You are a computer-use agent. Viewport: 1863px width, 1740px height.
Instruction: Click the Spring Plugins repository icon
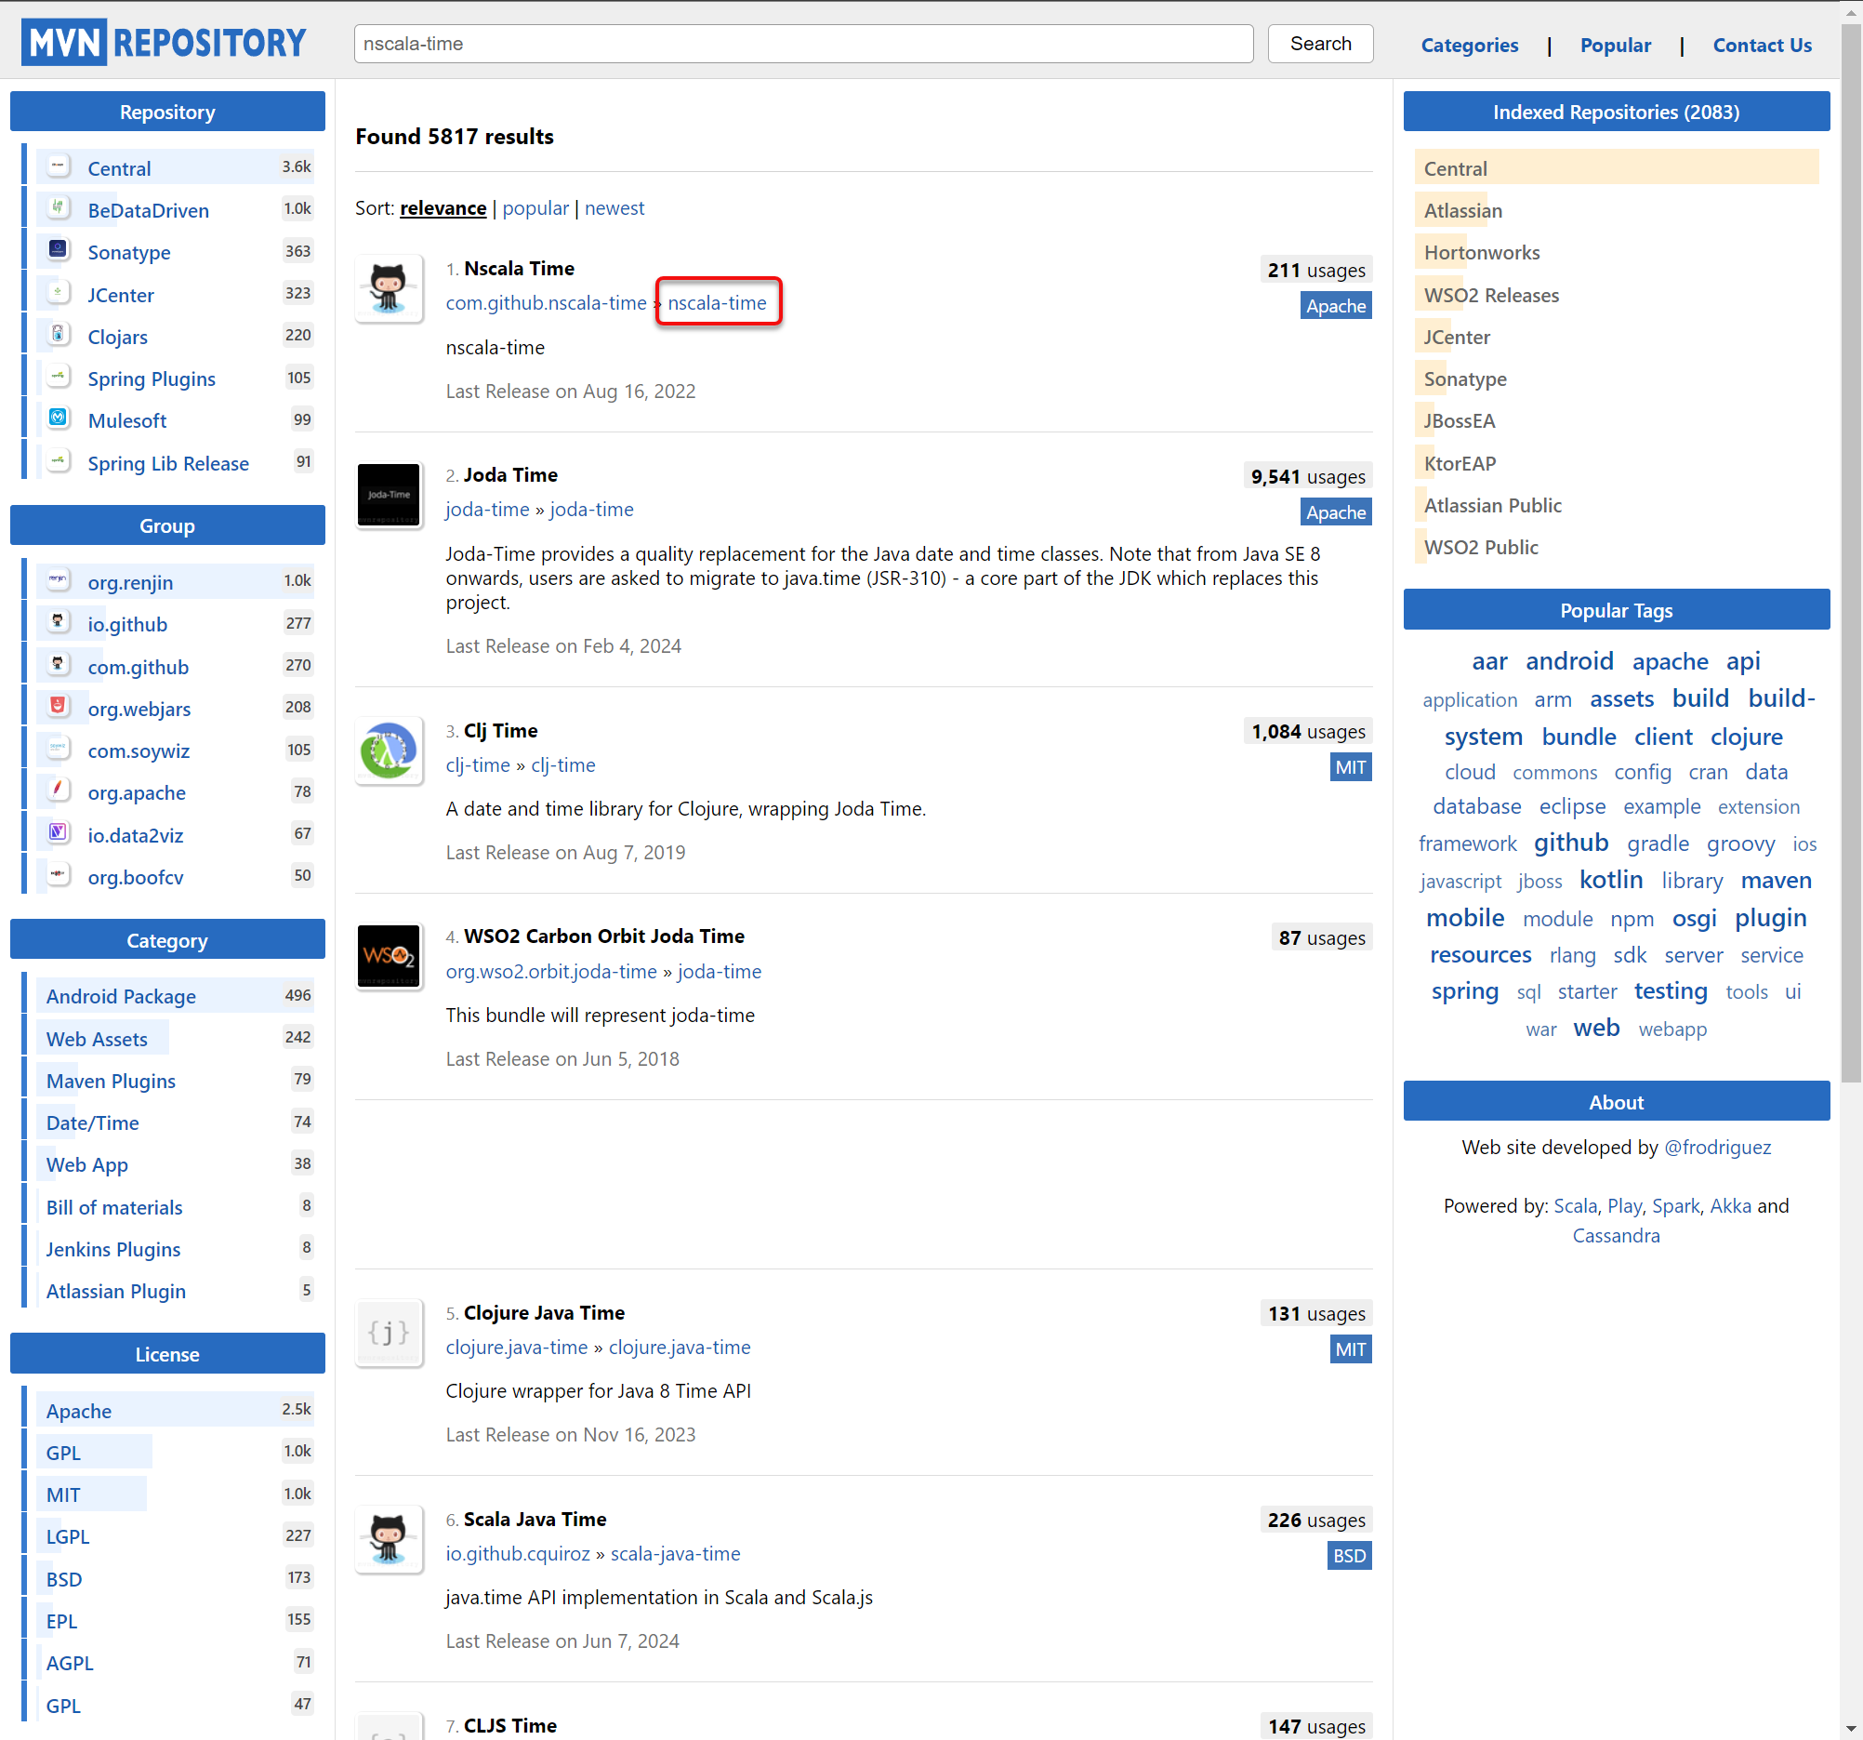coord(58,377)
